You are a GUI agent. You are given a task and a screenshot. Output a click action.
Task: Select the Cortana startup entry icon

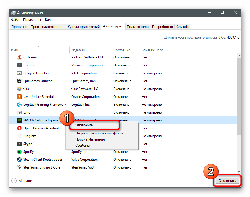(x=19, y=65)
